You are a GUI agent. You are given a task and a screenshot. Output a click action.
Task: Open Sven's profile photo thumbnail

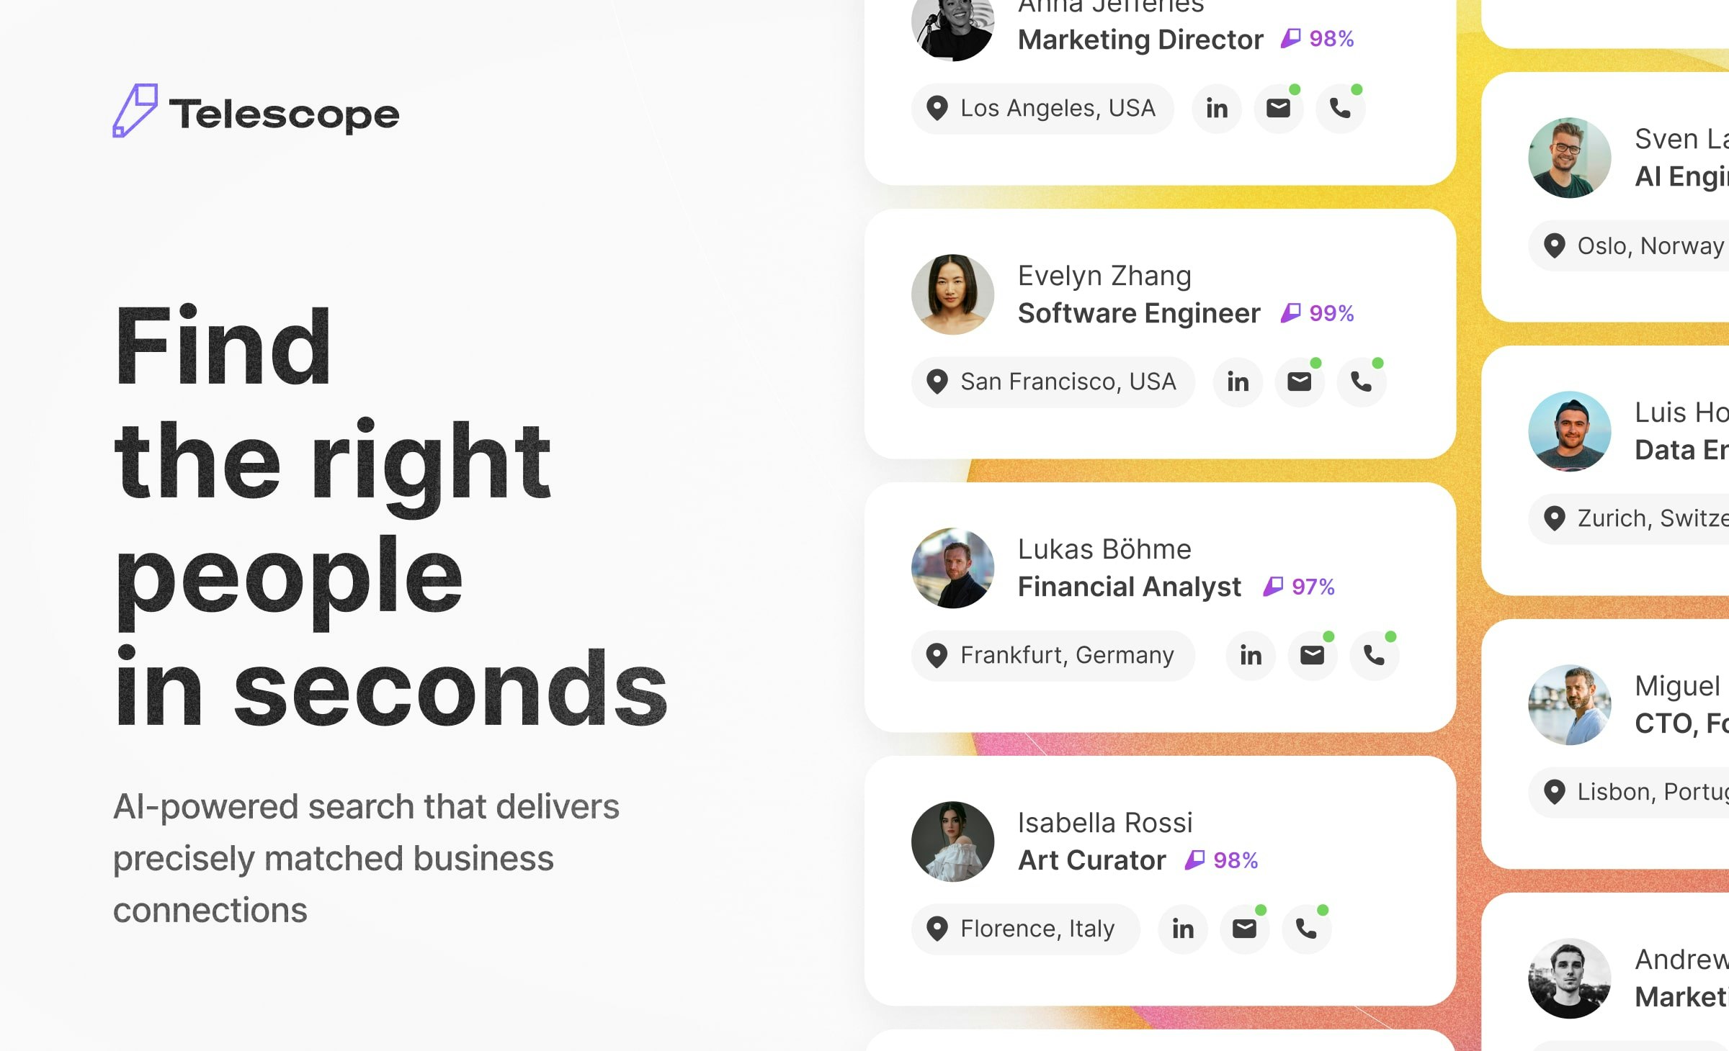click(x=1570, y=158)
